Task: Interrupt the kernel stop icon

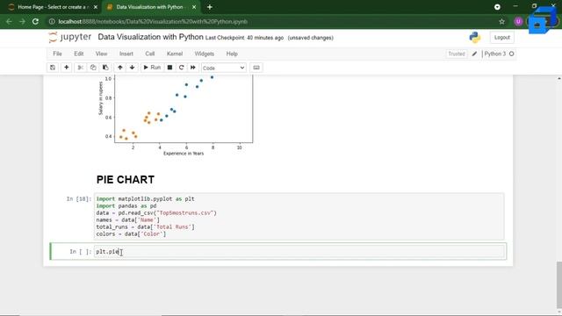Action: coord(169,68)
